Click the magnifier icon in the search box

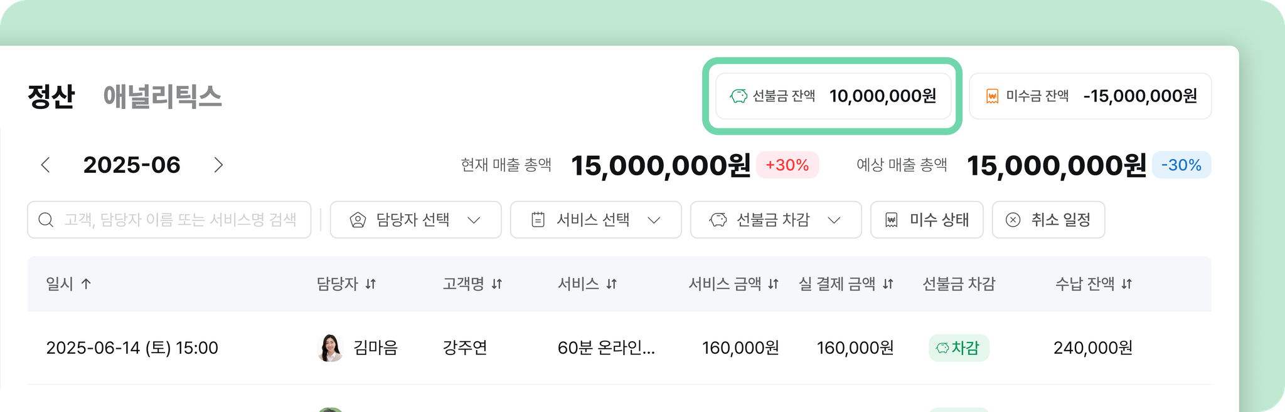point(46,220)
